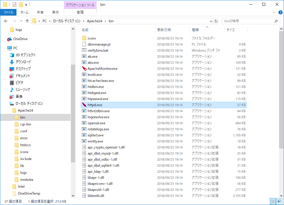Sort files by the サイズ column header
284x205 pixels.
pos(230,30)
